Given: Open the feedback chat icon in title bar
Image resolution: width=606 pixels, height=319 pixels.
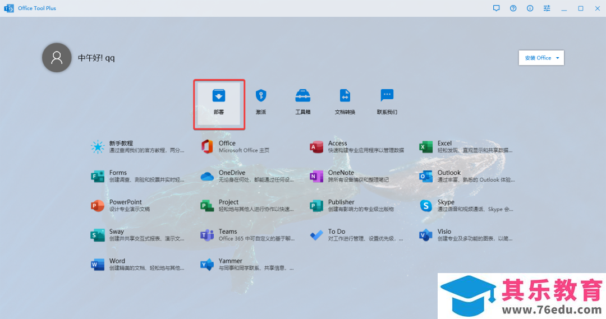Looking at the screenshot, I should [x=496, y=8].
